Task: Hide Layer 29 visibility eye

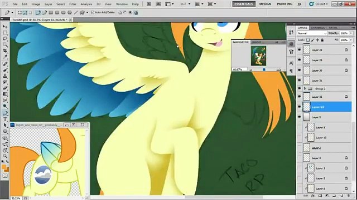Action: pyautogui.click(x=300, y=60)
